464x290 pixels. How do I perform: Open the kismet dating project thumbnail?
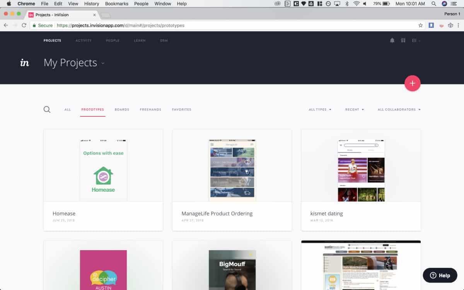pyautogui.click(x=361, y=165)
